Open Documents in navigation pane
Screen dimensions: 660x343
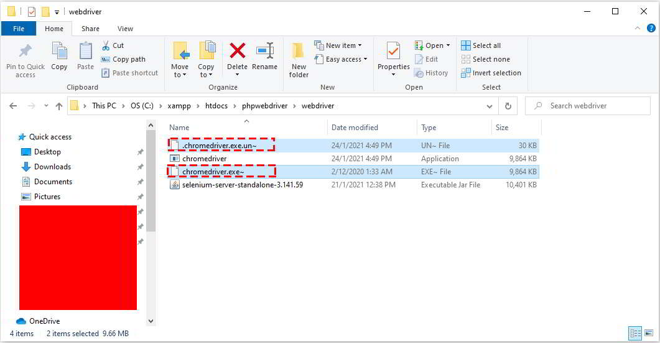[x=47, y=182]
